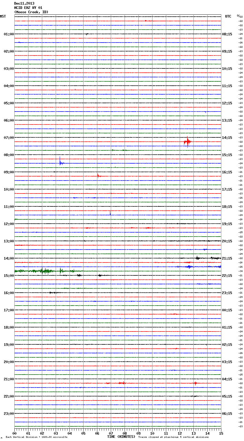The image size is (244, 441).
Task: Click minute 00 on the bottom time axis
Action: 14,433
